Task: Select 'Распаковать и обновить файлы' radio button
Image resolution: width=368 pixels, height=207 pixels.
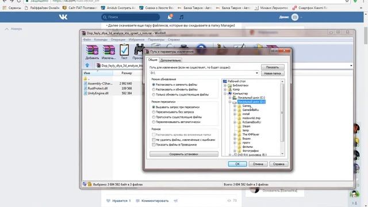Action: (154, 90)
